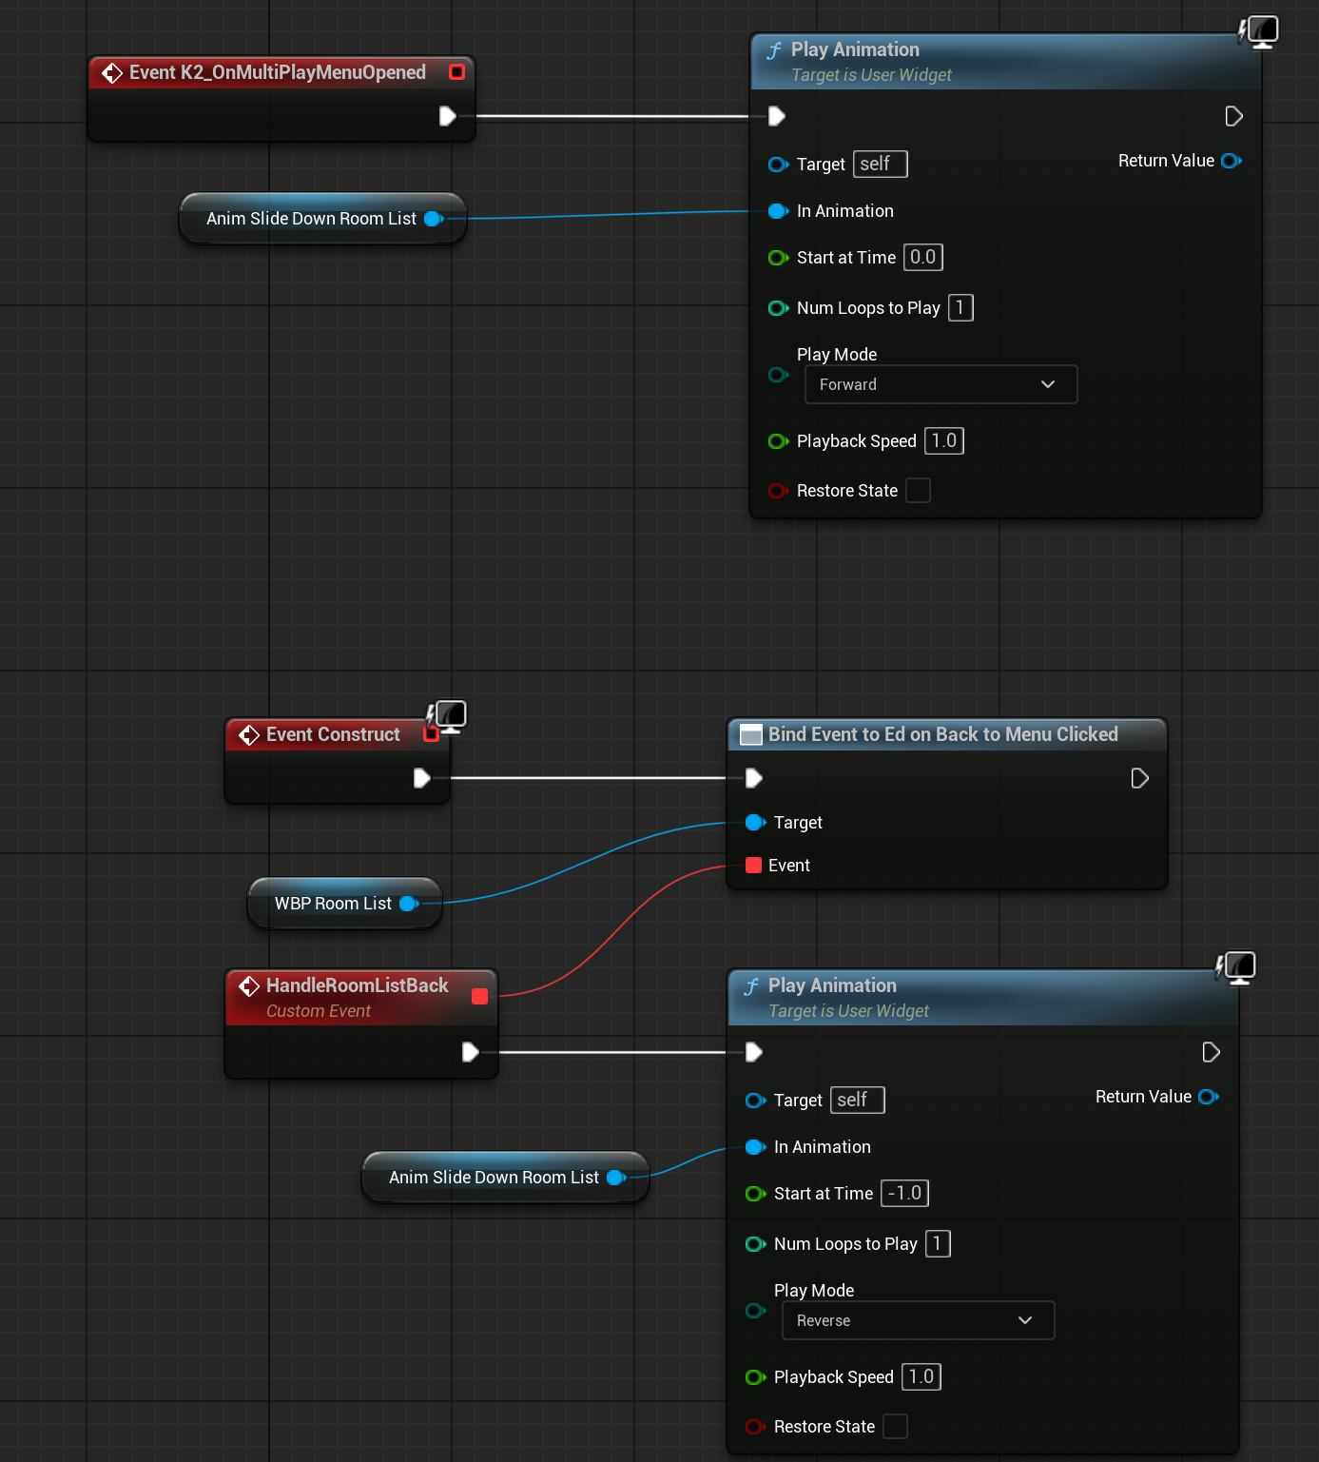
Task: Select the Event K2_OnMultiPlayMenuOpened node title
Action: pos(278,72)
